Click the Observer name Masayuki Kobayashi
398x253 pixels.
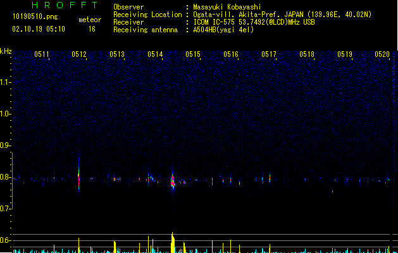click(x=227, y=7)
